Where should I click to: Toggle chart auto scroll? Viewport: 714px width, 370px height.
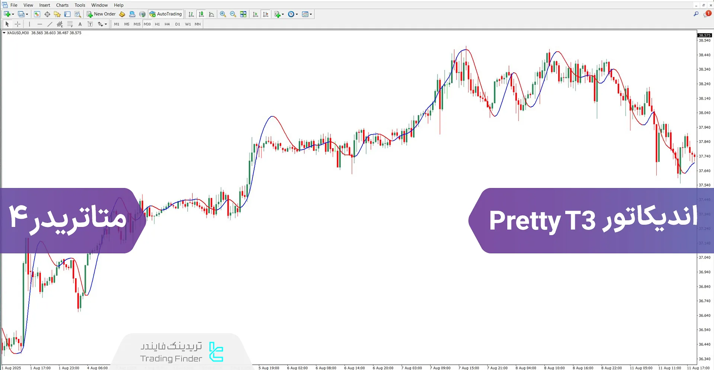click(255, 14)
